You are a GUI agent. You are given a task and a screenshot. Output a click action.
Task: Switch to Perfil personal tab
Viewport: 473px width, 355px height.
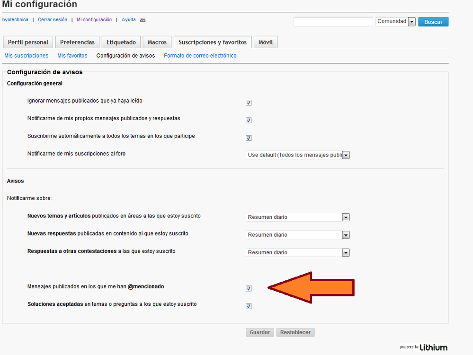pos(28,42)
